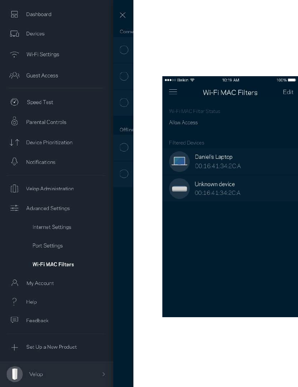Click the Notifications bell icon

tap(14, 161)
